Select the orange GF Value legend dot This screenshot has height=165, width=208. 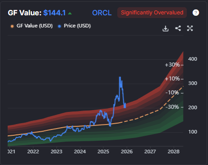pos(12,27)
